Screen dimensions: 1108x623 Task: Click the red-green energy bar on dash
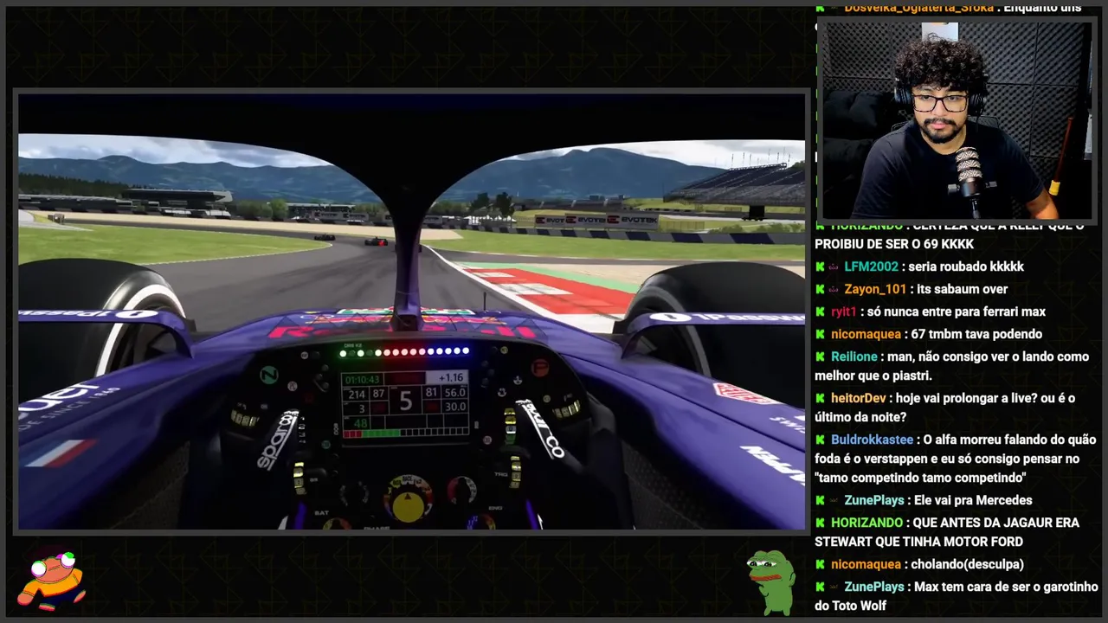pyautogui.click(x=405, y=433)
